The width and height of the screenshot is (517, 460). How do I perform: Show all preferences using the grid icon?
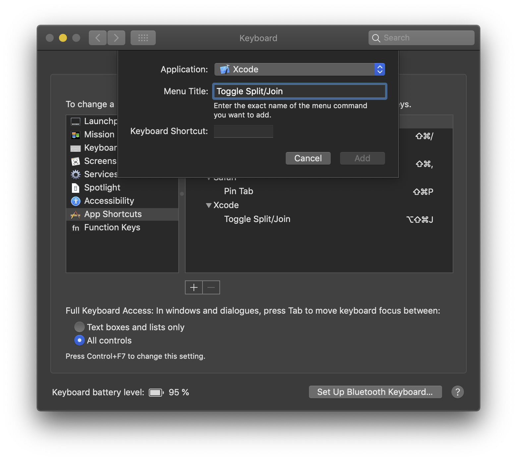click(143, 38)
